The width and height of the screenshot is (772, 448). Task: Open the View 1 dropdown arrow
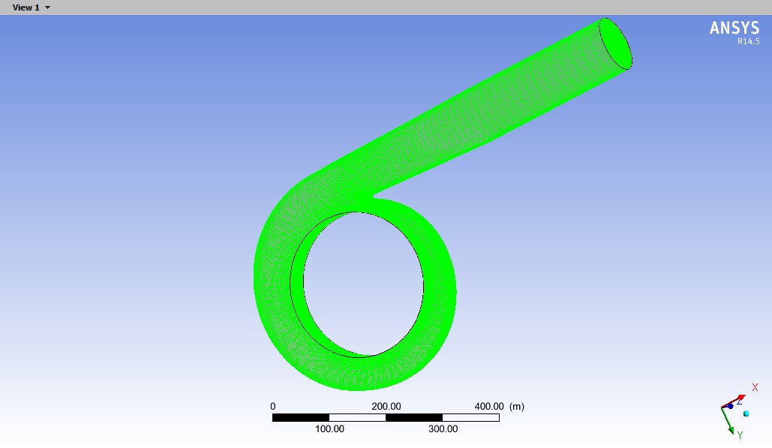(48, 8)
